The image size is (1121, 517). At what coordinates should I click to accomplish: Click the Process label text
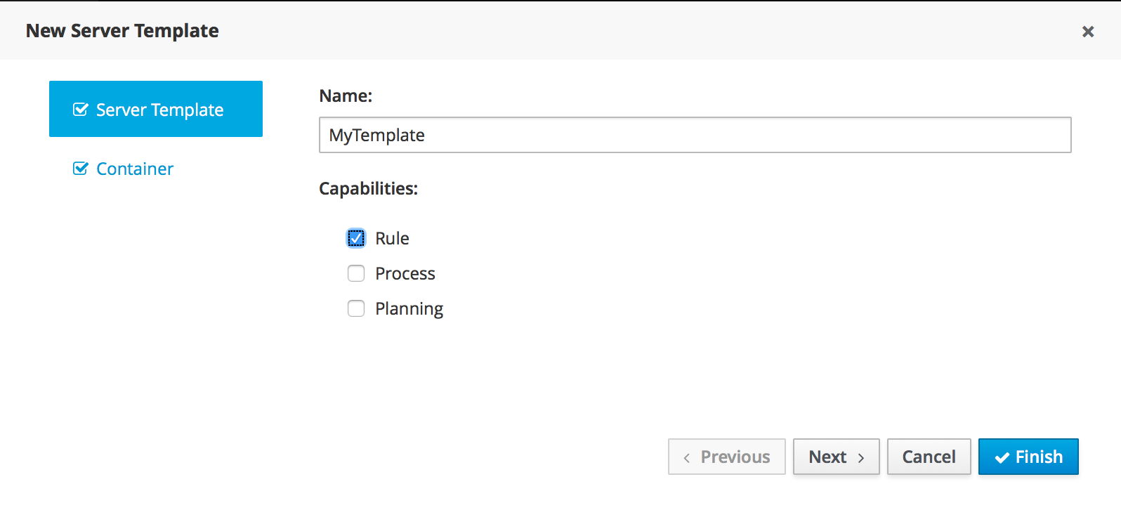[405, 273]
